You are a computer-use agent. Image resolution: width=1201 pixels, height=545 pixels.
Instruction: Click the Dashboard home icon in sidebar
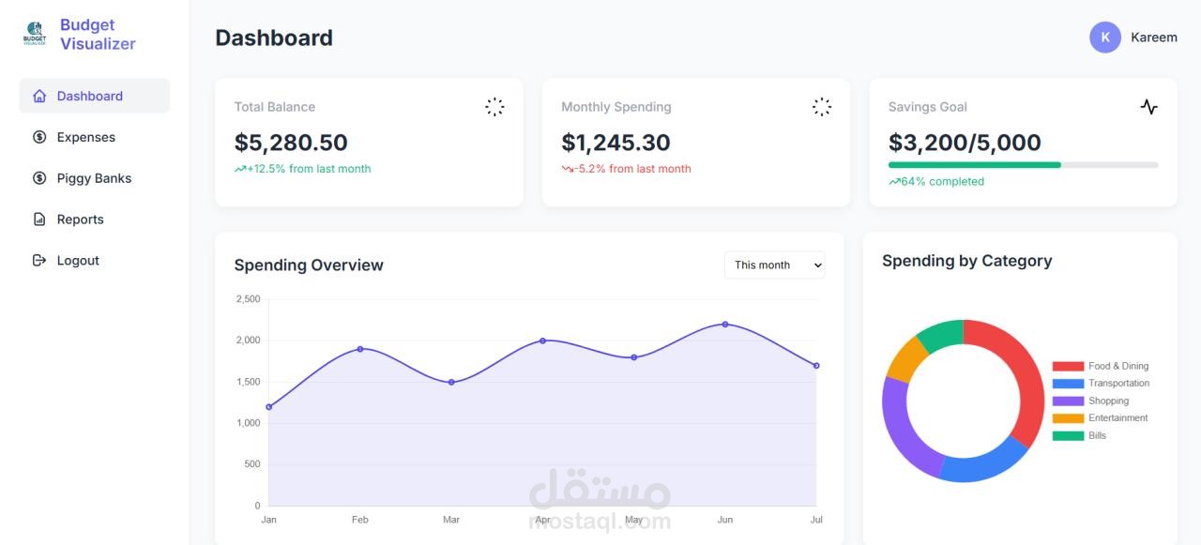(x=39, y=96)
